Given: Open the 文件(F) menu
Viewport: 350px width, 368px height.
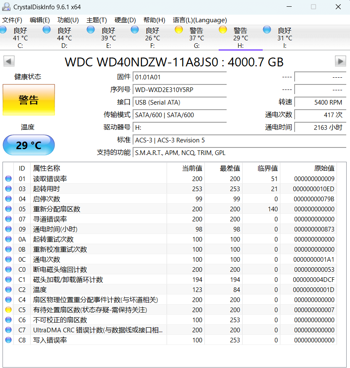Looking at the screenshot, I should pos(12,20).
